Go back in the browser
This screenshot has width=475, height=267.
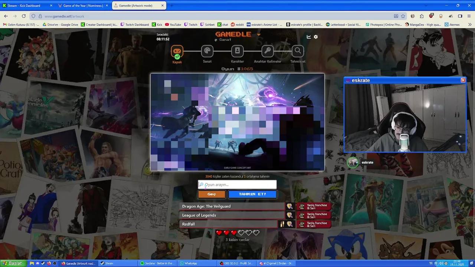pos(6,16)
